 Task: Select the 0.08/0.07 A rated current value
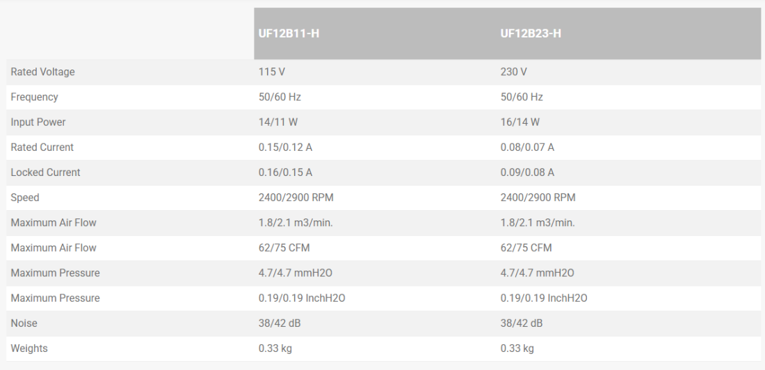click(x=527, y=147)
